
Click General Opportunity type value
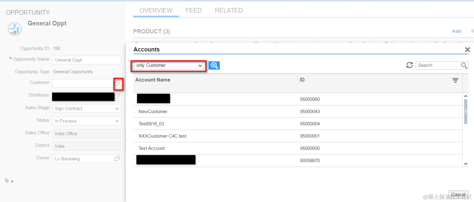73,72
